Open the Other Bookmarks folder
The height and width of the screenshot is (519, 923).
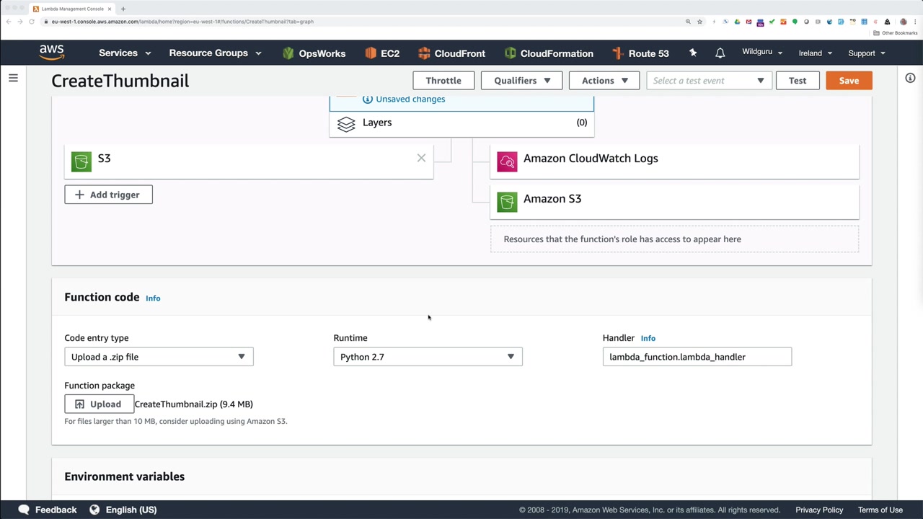pos(895,33)
